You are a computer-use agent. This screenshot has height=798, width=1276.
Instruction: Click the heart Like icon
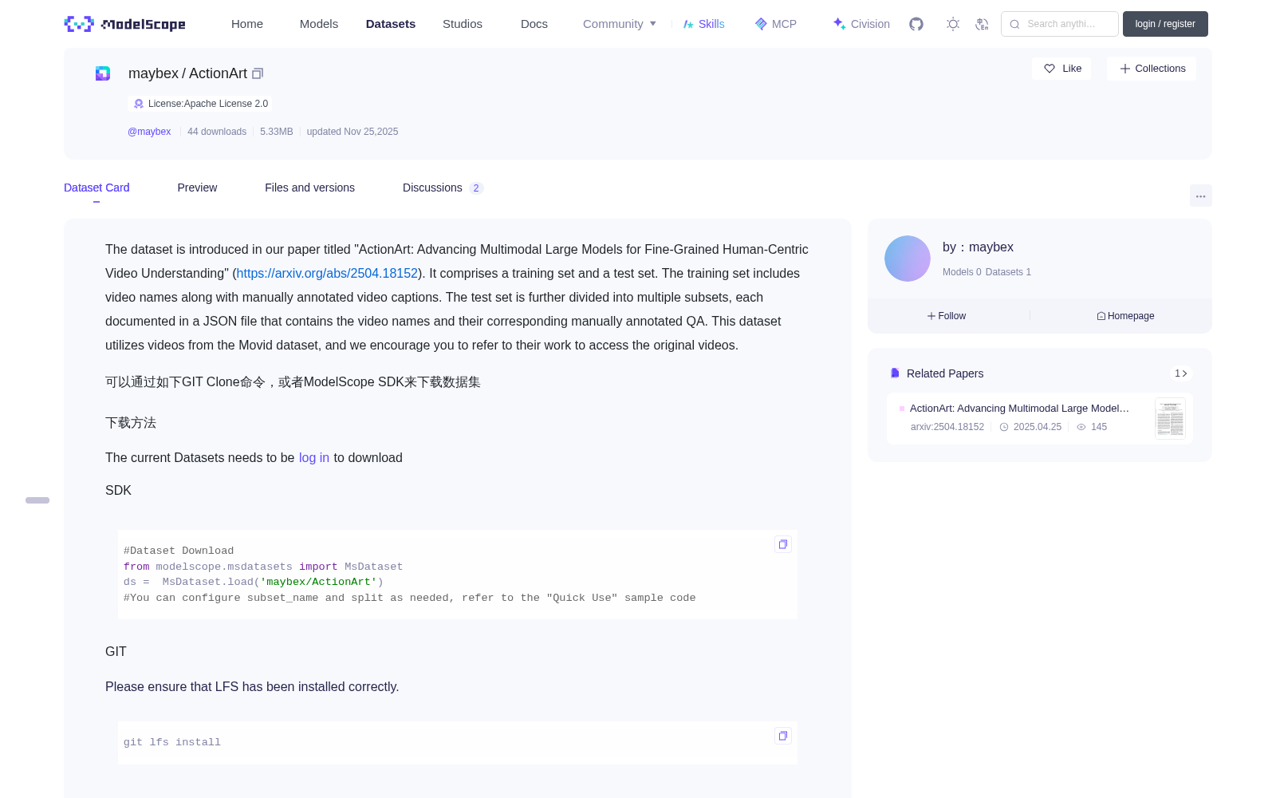1050,69
